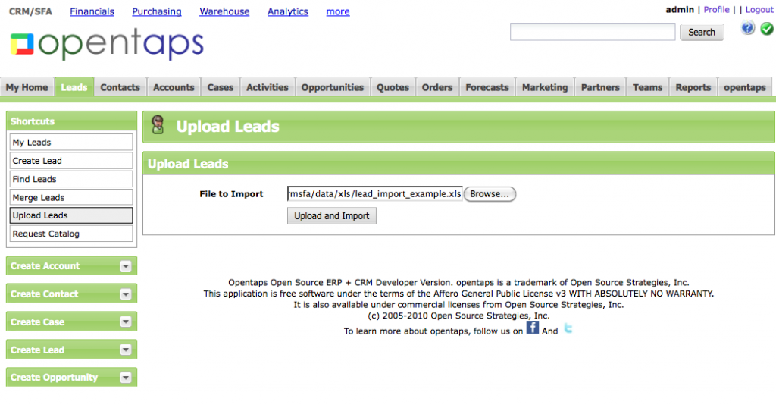This screenshot has width=776, height=405.
Task: Click the Create Opportunity panel title
Action: click(54, 377)
